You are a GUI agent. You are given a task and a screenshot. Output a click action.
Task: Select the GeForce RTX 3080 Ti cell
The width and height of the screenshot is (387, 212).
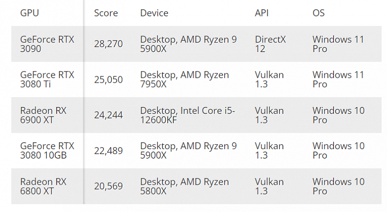pos(47,79)
